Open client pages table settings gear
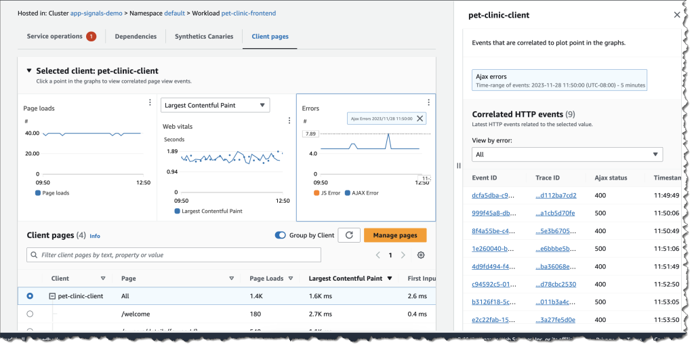The height and width of the screenshot is (347, 694). (421, 255)
